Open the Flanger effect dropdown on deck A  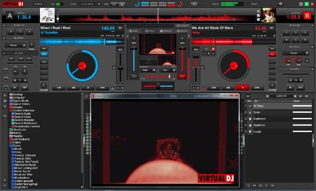pyautogui.click(x=15, y=45)
